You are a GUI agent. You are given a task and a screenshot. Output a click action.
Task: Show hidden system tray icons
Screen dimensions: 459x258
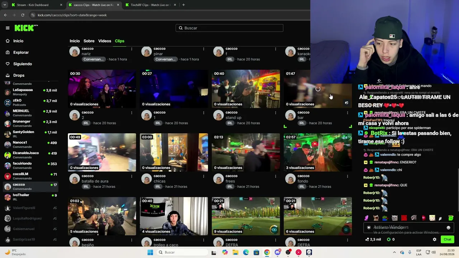[x=394, y=252]
